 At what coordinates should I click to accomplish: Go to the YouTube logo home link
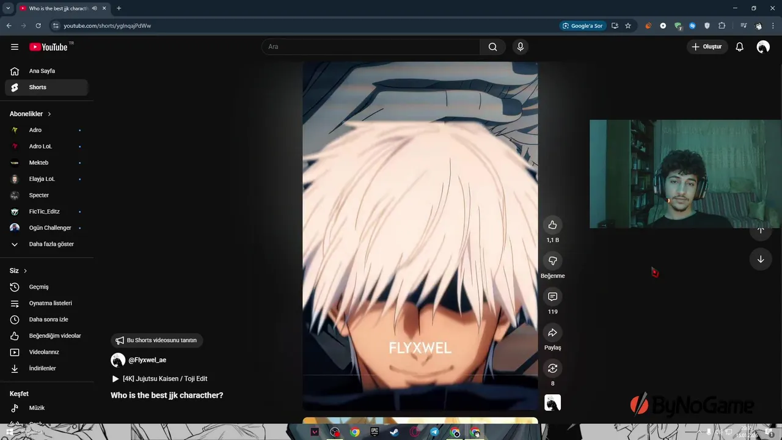pos(48,47)
